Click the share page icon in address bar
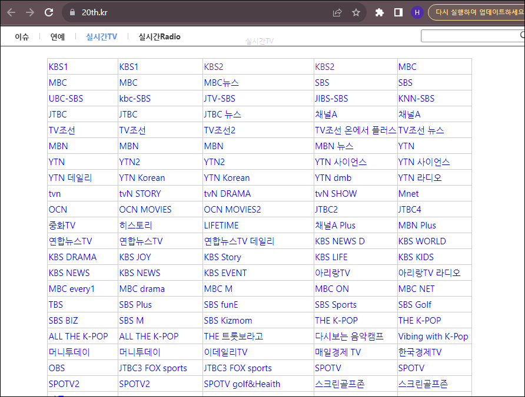The height and width of the screenshot is (397, 525). click(x=337, y=13)
